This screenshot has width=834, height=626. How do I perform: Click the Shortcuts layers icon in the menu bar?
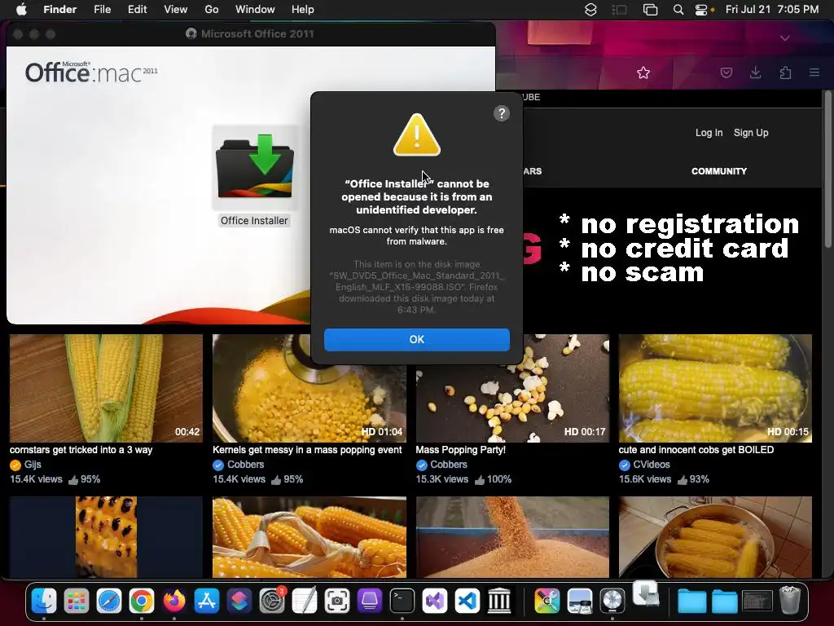(590, 10)
